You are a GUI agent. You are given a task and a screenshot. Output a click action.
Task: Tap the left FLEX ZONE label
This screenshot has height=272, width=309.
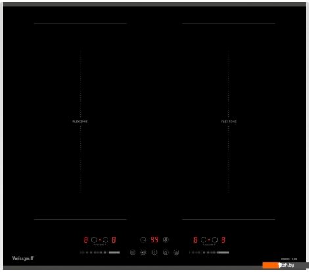coord(80,122)
